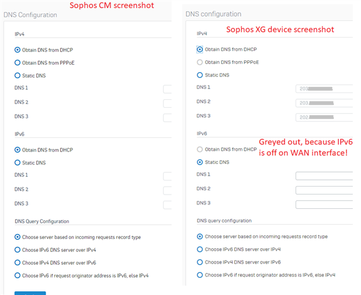
Task: Select IPv4 Obtain DNS from DHCP on XG device
Action: click(x=200, y=49)
